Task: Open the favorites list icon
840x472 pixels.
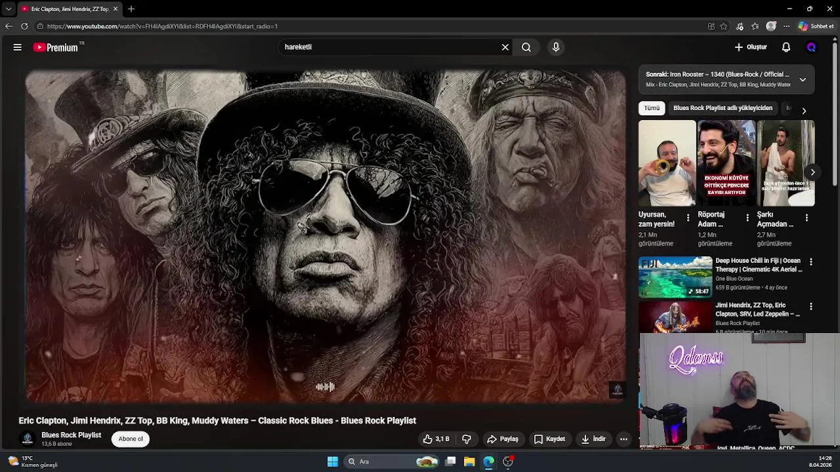Action: (755, 26)
